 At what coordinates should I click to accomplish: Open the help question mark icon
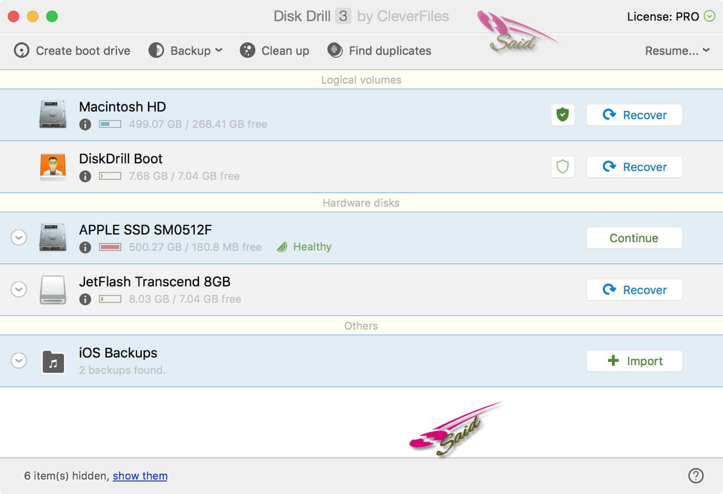pos(696,476)
